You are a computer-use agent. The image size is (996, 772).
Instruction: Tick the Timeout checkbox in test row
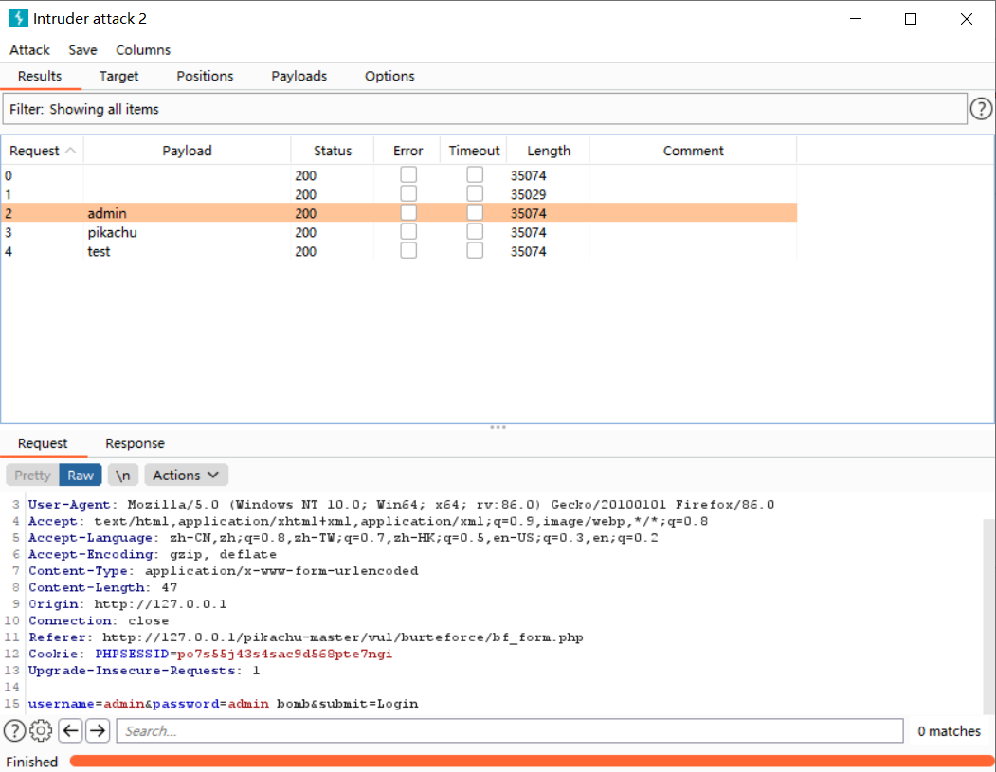tap(475, 251)
